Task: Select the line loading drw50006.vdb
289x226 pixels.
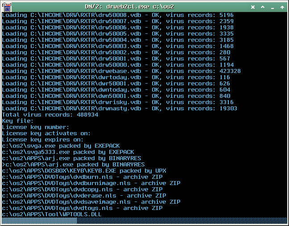Action: point(118,28)
